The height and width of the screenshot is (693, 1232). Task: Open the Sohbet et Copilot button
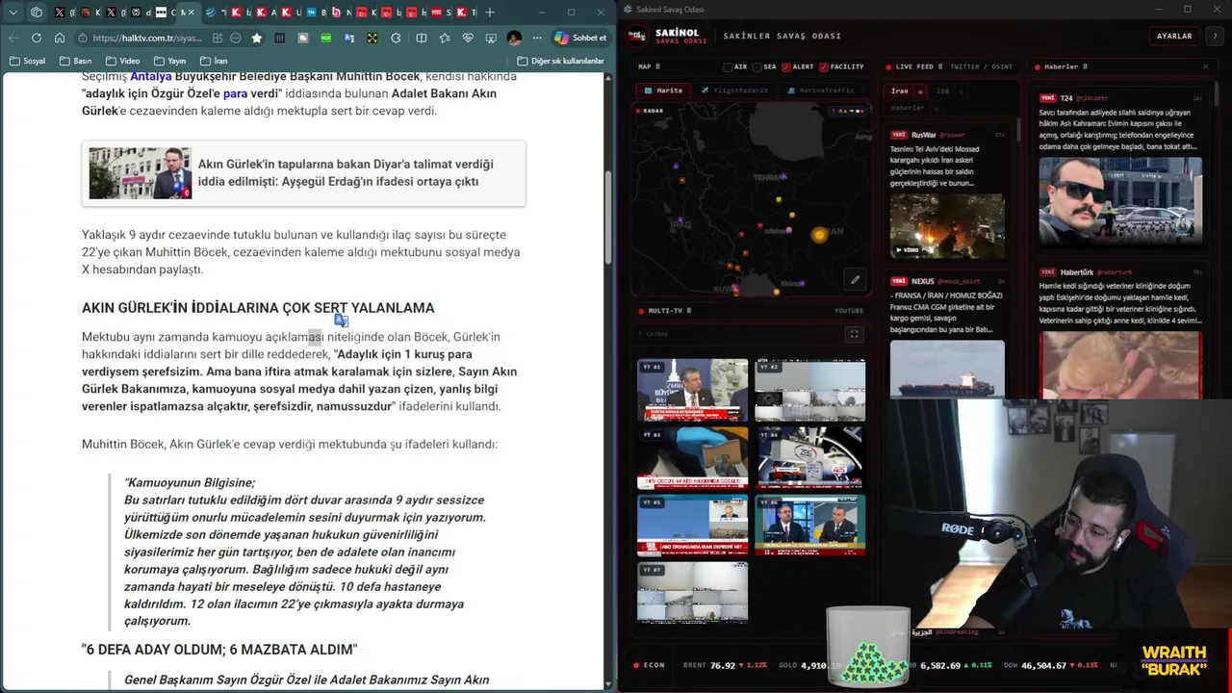point(580,38)
